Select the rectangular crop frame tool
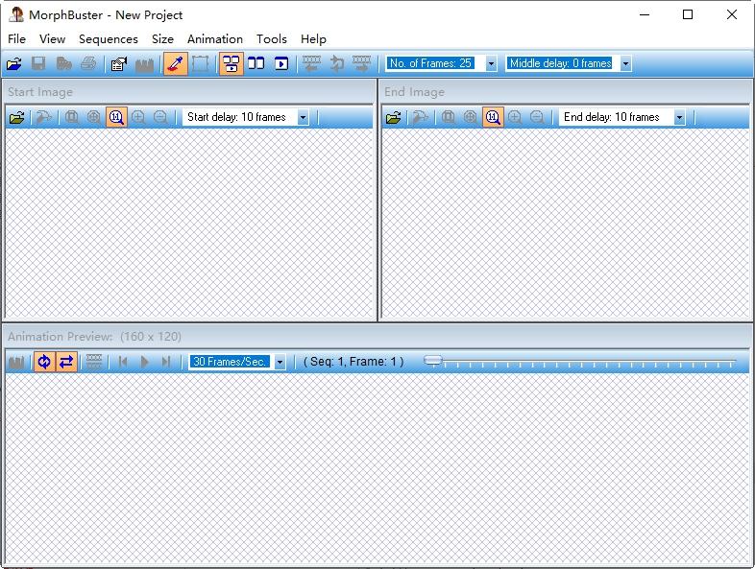Screen dimensions: 755x569 [201, 63]
